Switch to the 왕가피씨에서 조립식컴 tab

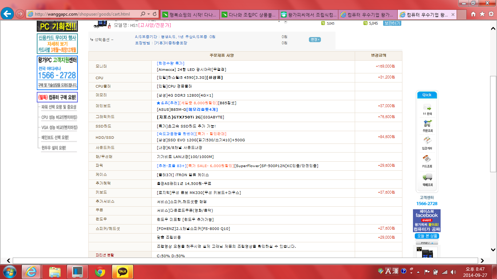point(309,15)
